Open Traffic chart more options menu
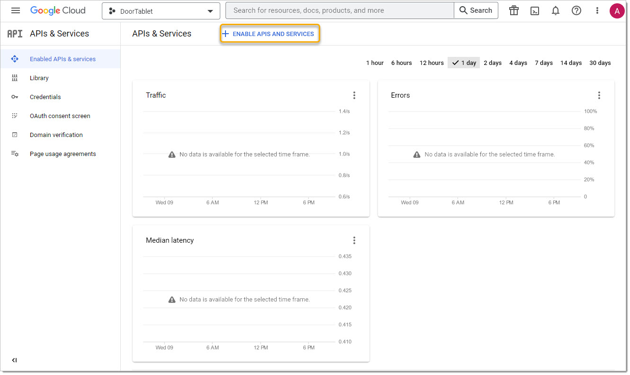Viewport: 630px width, 375px height. click(x=354, y=95)
